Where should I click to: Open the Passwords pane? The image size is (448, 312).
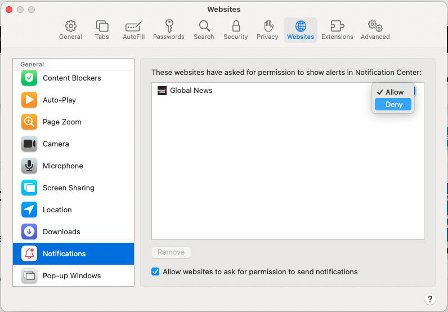point(168,30)
